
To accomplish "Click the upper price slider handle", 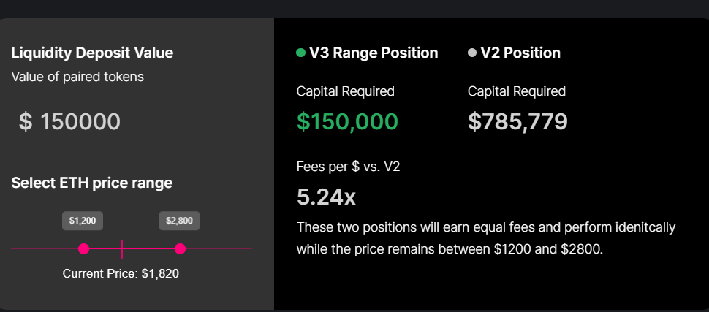I will click(181, 249).
